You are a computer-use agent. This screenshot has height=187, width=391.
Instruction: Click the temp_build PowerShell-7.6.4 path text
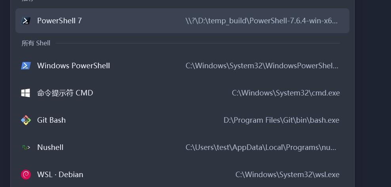[x=262, y=21]
